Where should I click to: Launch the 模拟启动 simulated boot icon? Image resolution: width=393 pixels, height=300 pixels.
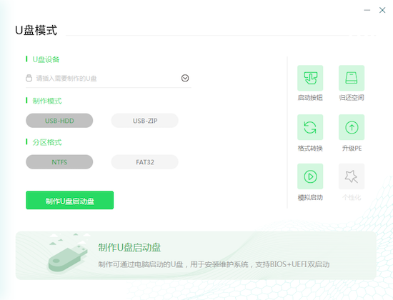[310, 176]
